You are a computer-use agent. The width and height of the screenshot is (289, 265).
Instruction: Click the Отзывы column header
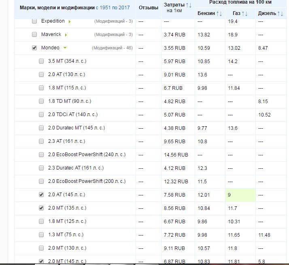click(149, 8)
